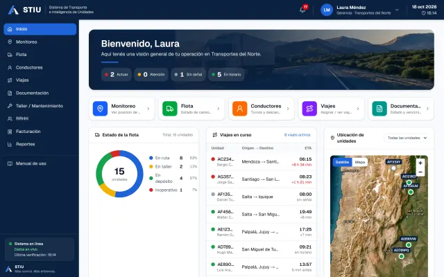
Task: Open Facturación in the sidebar
Action: click(x=40, y=132)
